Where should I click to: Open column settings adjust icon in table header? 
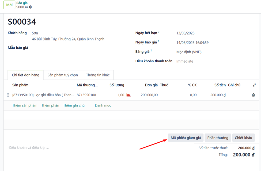pos(254,85)
